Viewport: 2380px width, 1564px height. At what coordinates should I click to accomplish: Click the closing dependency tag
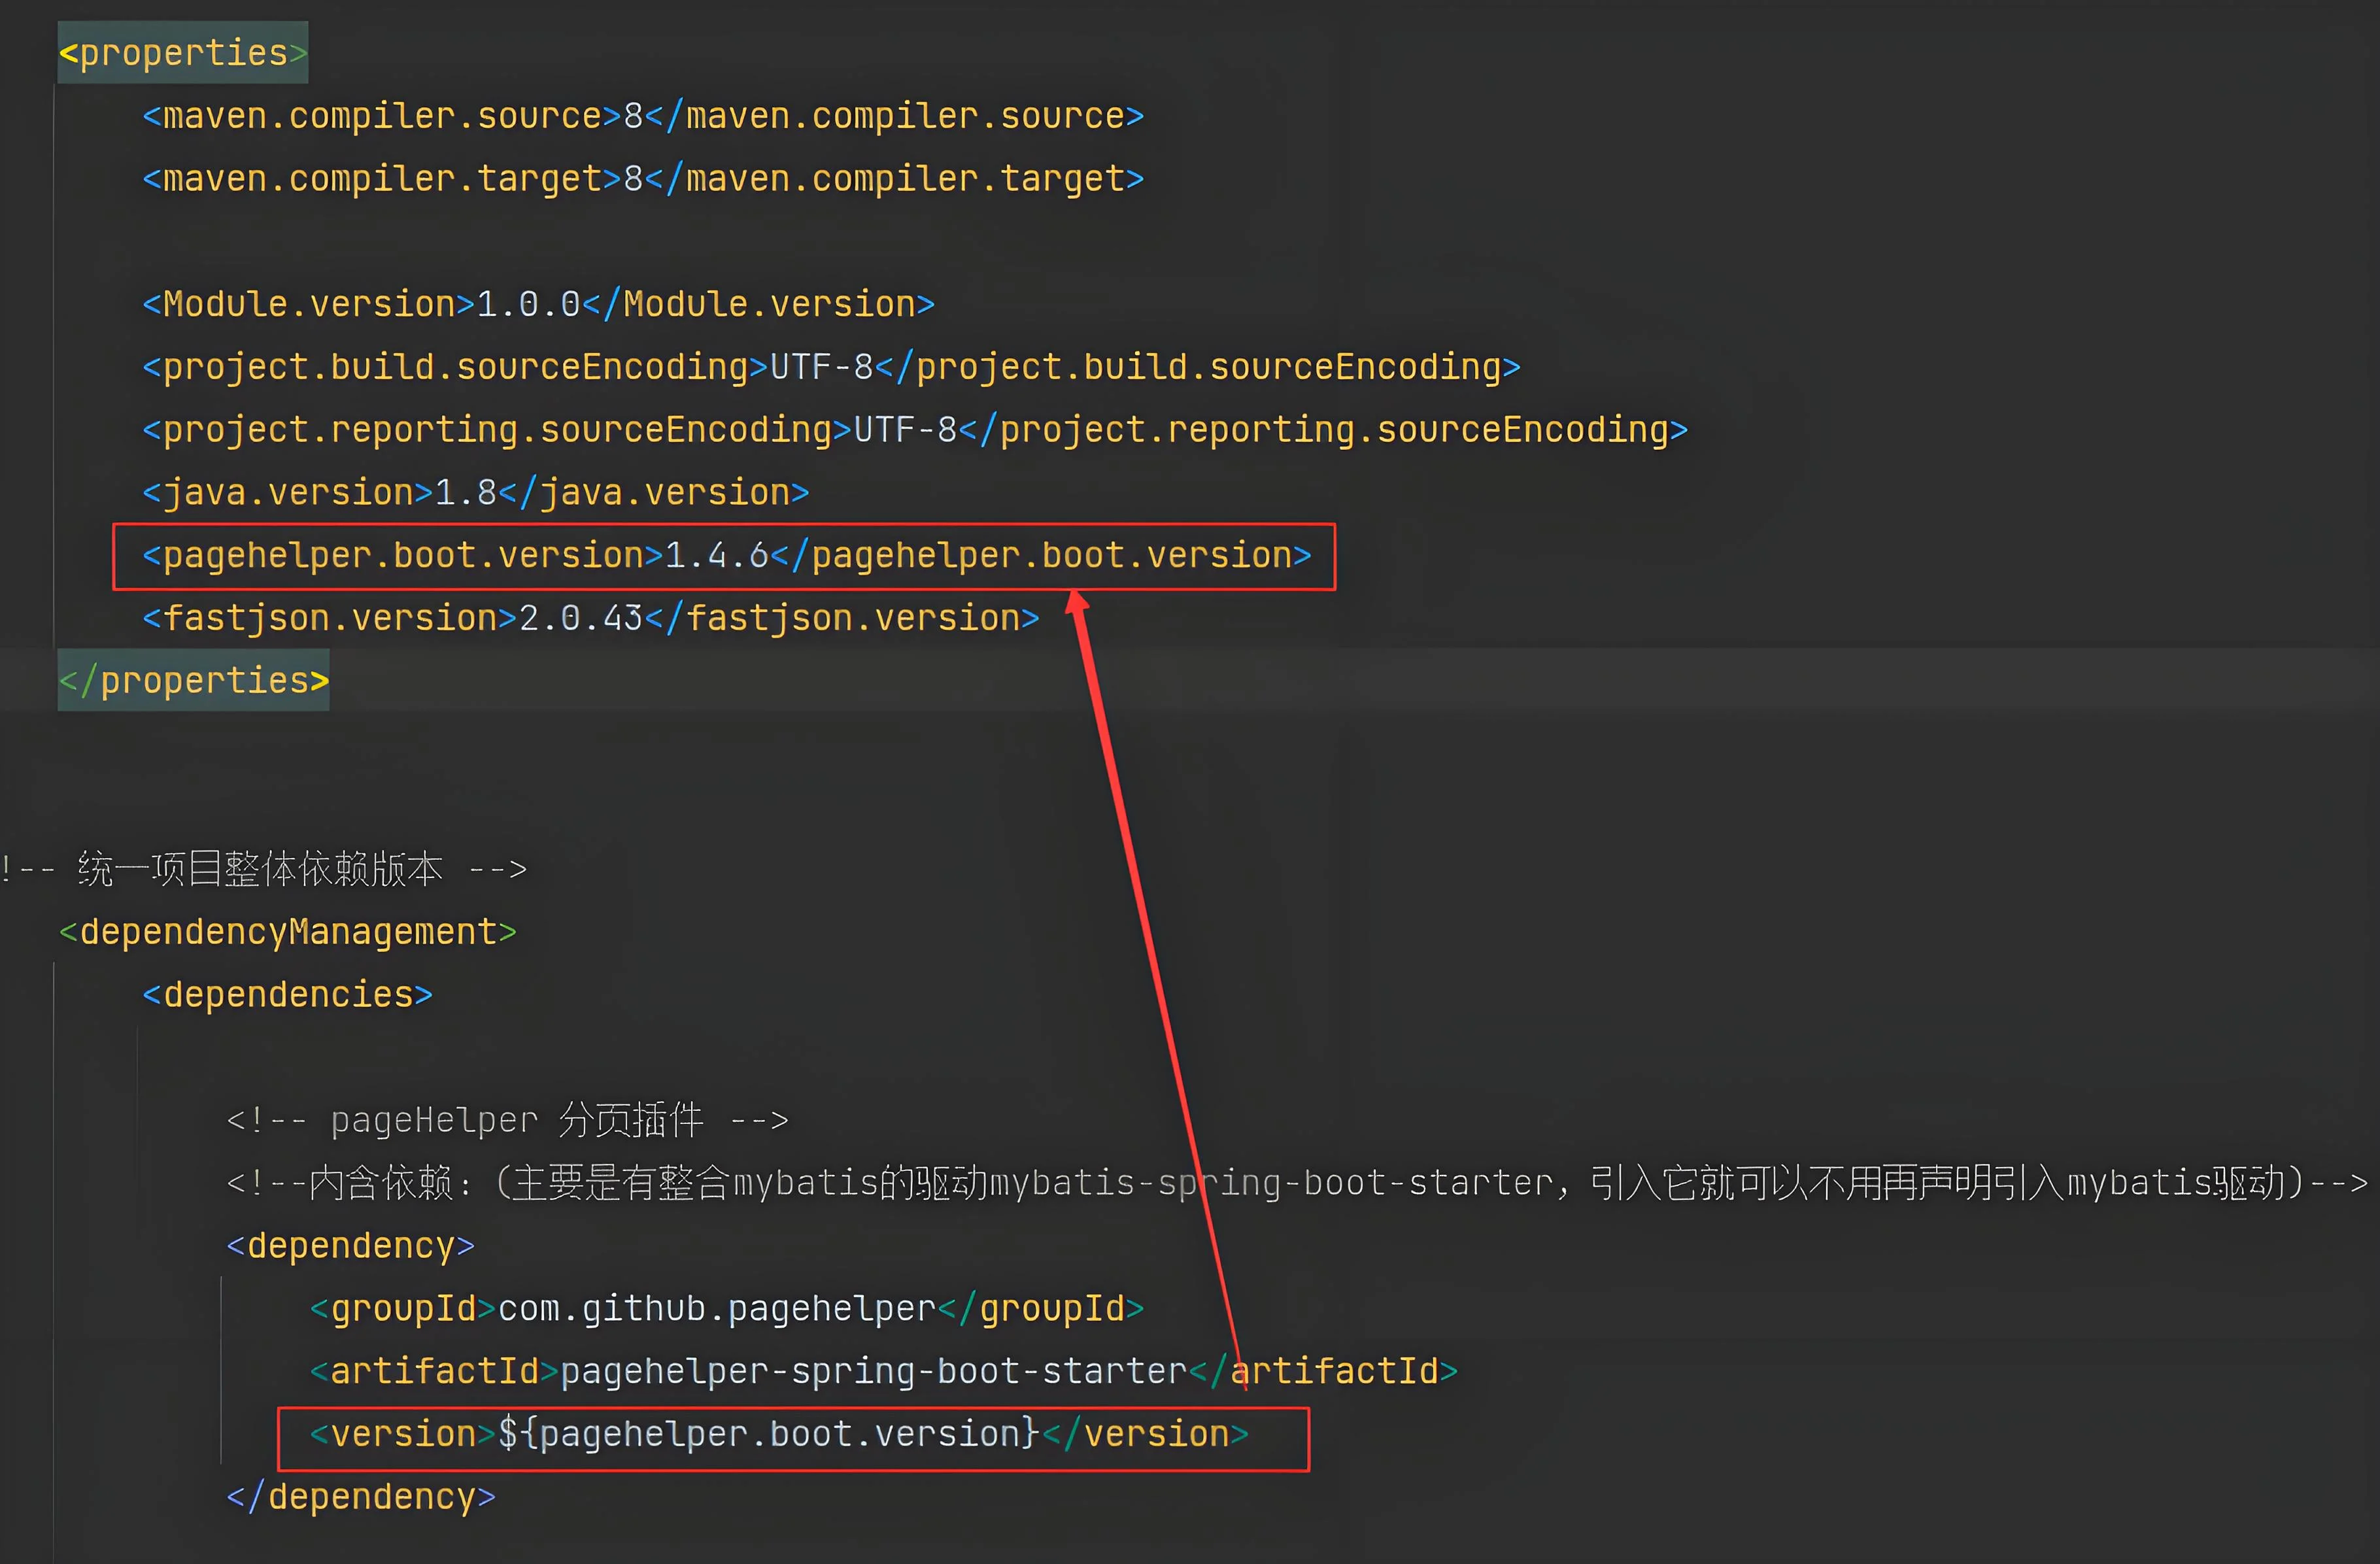tap(360, 1497)
